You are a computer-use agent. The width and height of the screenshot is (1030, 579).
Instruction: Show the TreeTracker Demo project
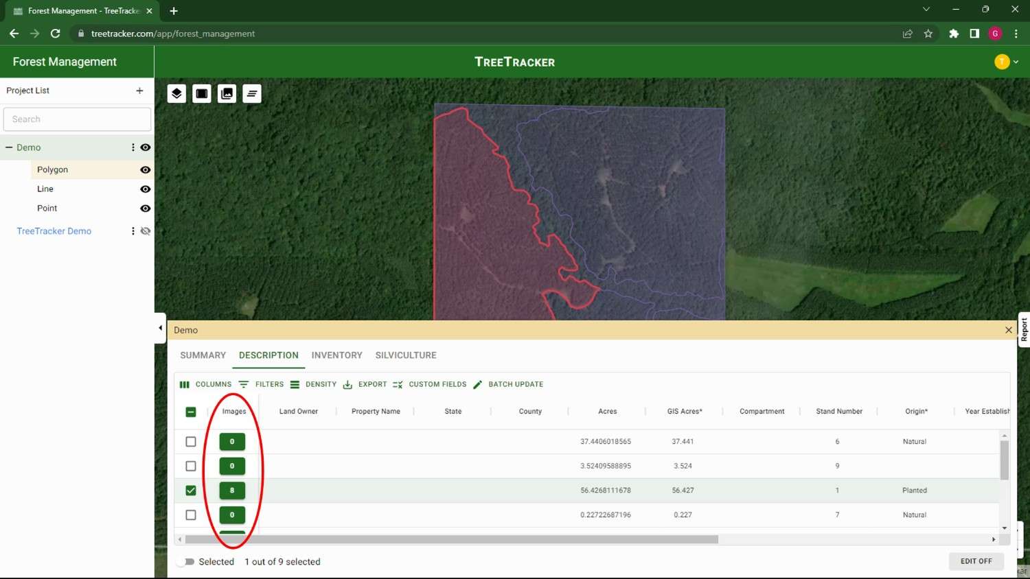pos(146,231)
